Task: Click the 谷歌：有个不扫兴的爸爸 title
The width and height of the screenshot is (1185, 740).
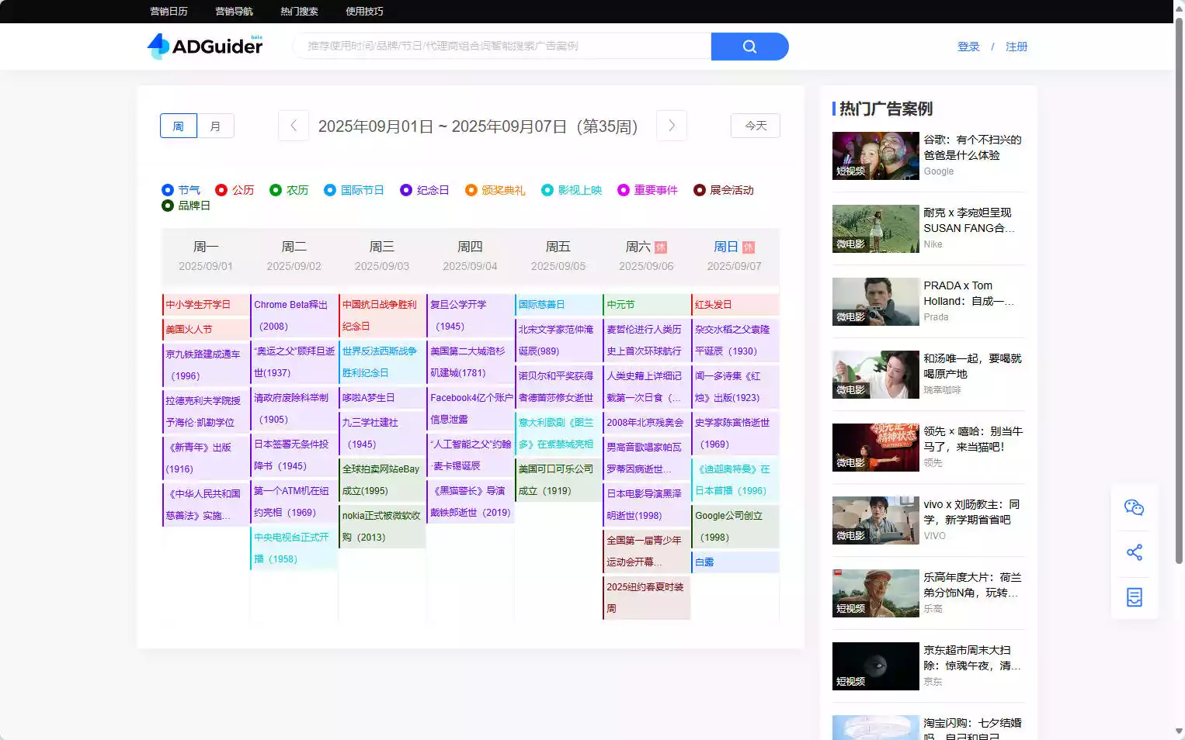Action: (x=972, y=147)
